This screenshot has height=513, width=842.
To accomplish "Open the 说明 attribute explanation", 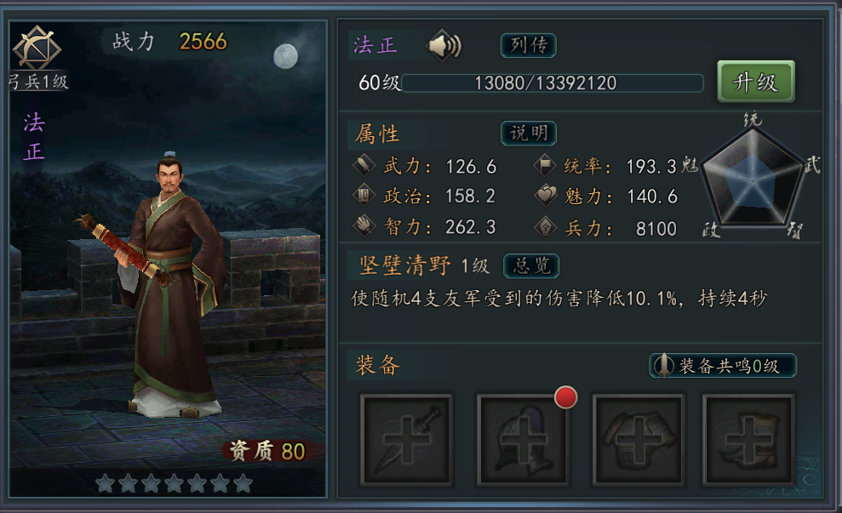I will tap(529, 133).
